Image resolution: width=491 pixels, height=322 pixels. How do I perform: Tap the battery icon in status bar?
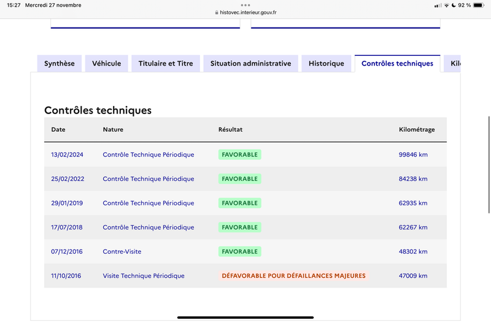[x=479, y=6]
